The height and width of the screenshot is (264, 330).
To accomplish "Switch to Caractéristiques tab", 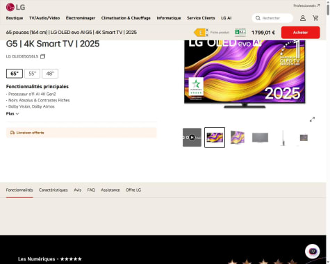I will (53, 190).
